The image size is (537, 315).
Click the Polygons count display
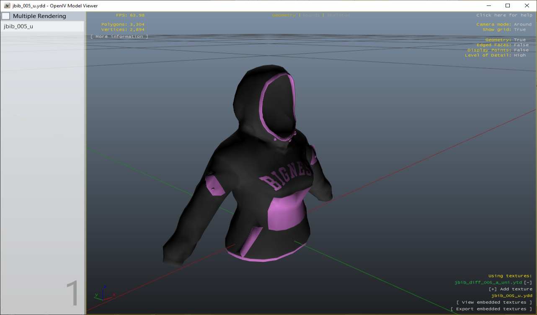pyautogui.click(x=123, y=24)
